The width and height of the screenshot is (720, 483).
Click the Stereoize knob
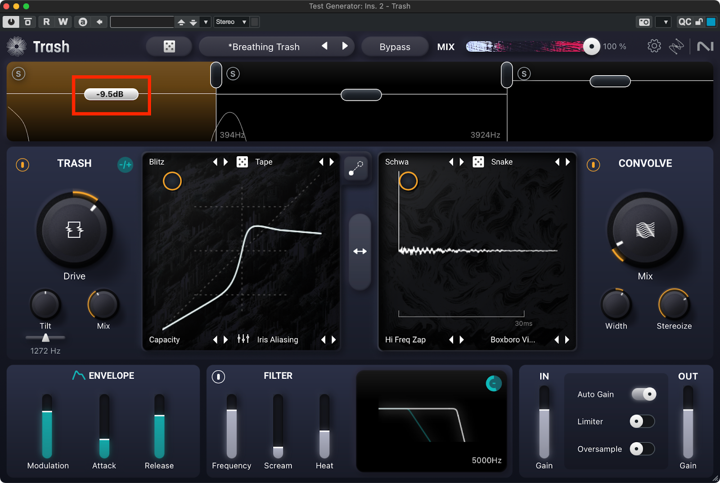(674, 304)
